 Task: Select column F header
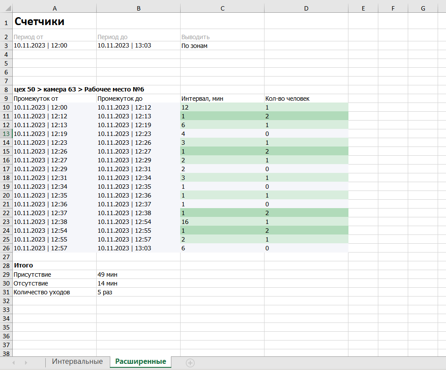(393, 8)
